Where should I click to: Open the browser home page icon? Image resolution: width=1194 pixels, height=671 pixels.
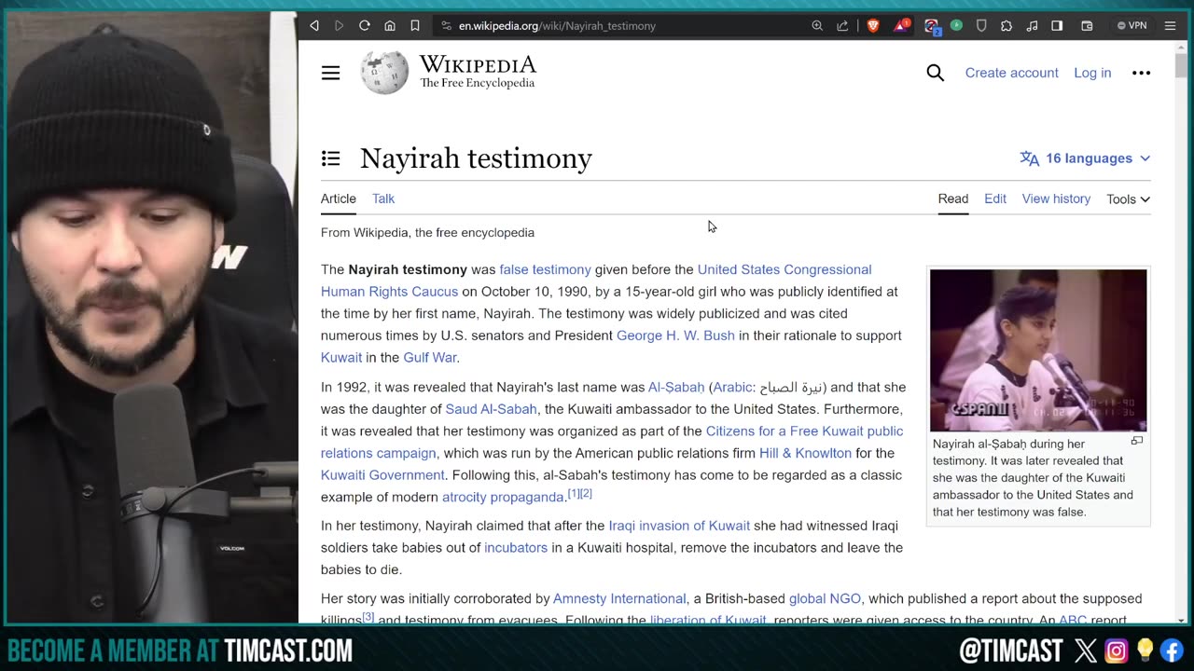click(x=390, y=26)
